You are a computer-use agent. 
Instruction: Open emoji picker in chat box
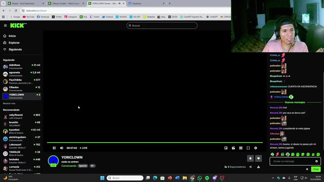coord(316,161)
